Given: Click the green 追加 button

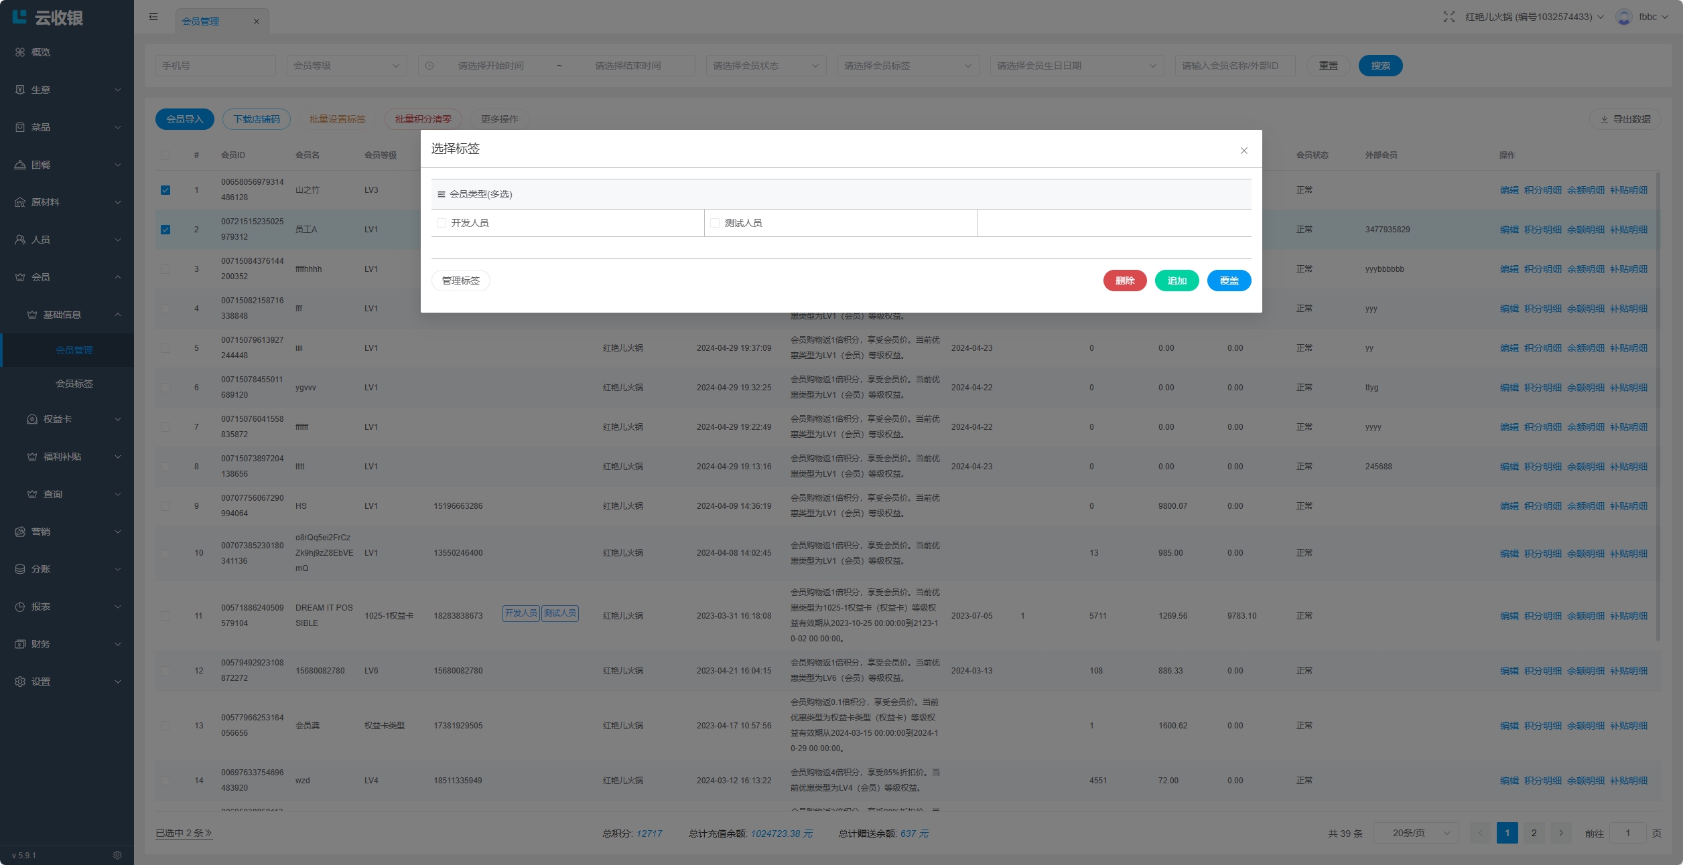Looking at the screenshot, I should coord(1176,281).
